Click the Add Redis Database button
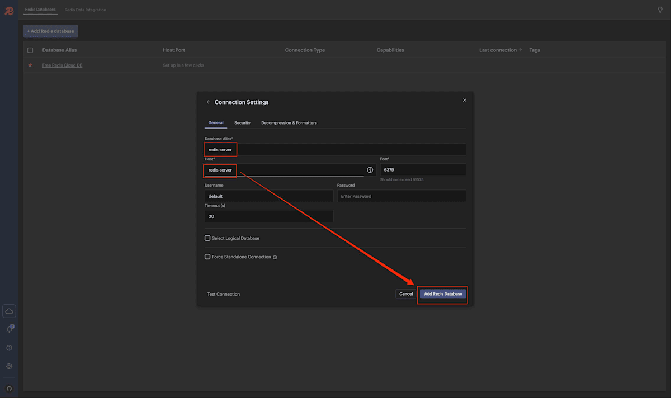Screen dimensions: 671x398 (x=443, y=293)
